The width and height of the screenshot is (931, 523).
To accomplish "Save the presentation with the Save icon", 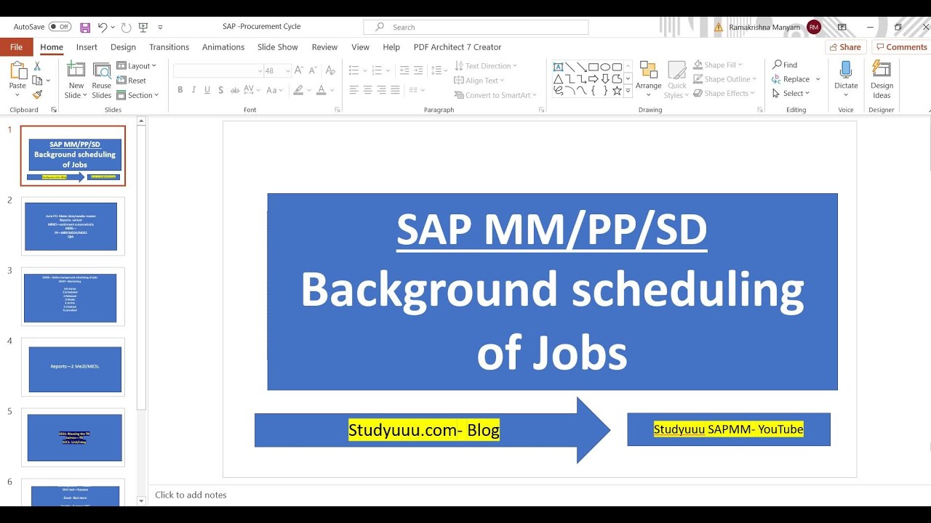I will [x=85, y=28].
